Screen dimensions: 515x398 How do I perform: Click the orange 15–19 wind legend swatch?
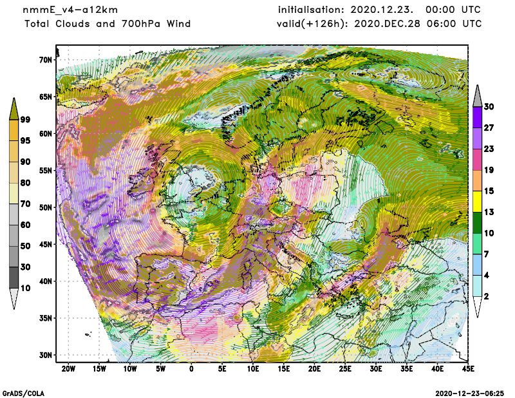[x=478, y=180]
